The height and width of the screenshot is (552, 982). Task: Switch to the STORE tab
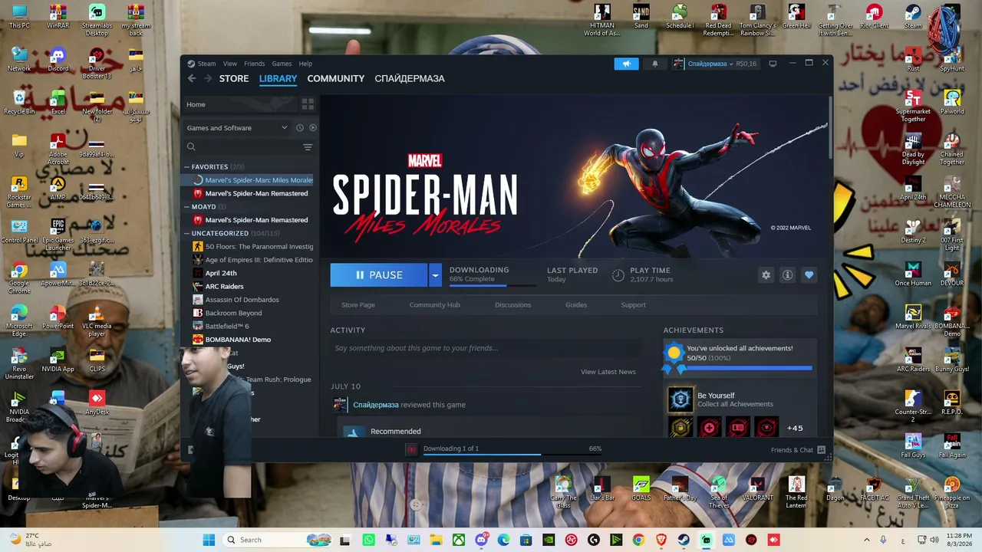(x=234, y=78)
